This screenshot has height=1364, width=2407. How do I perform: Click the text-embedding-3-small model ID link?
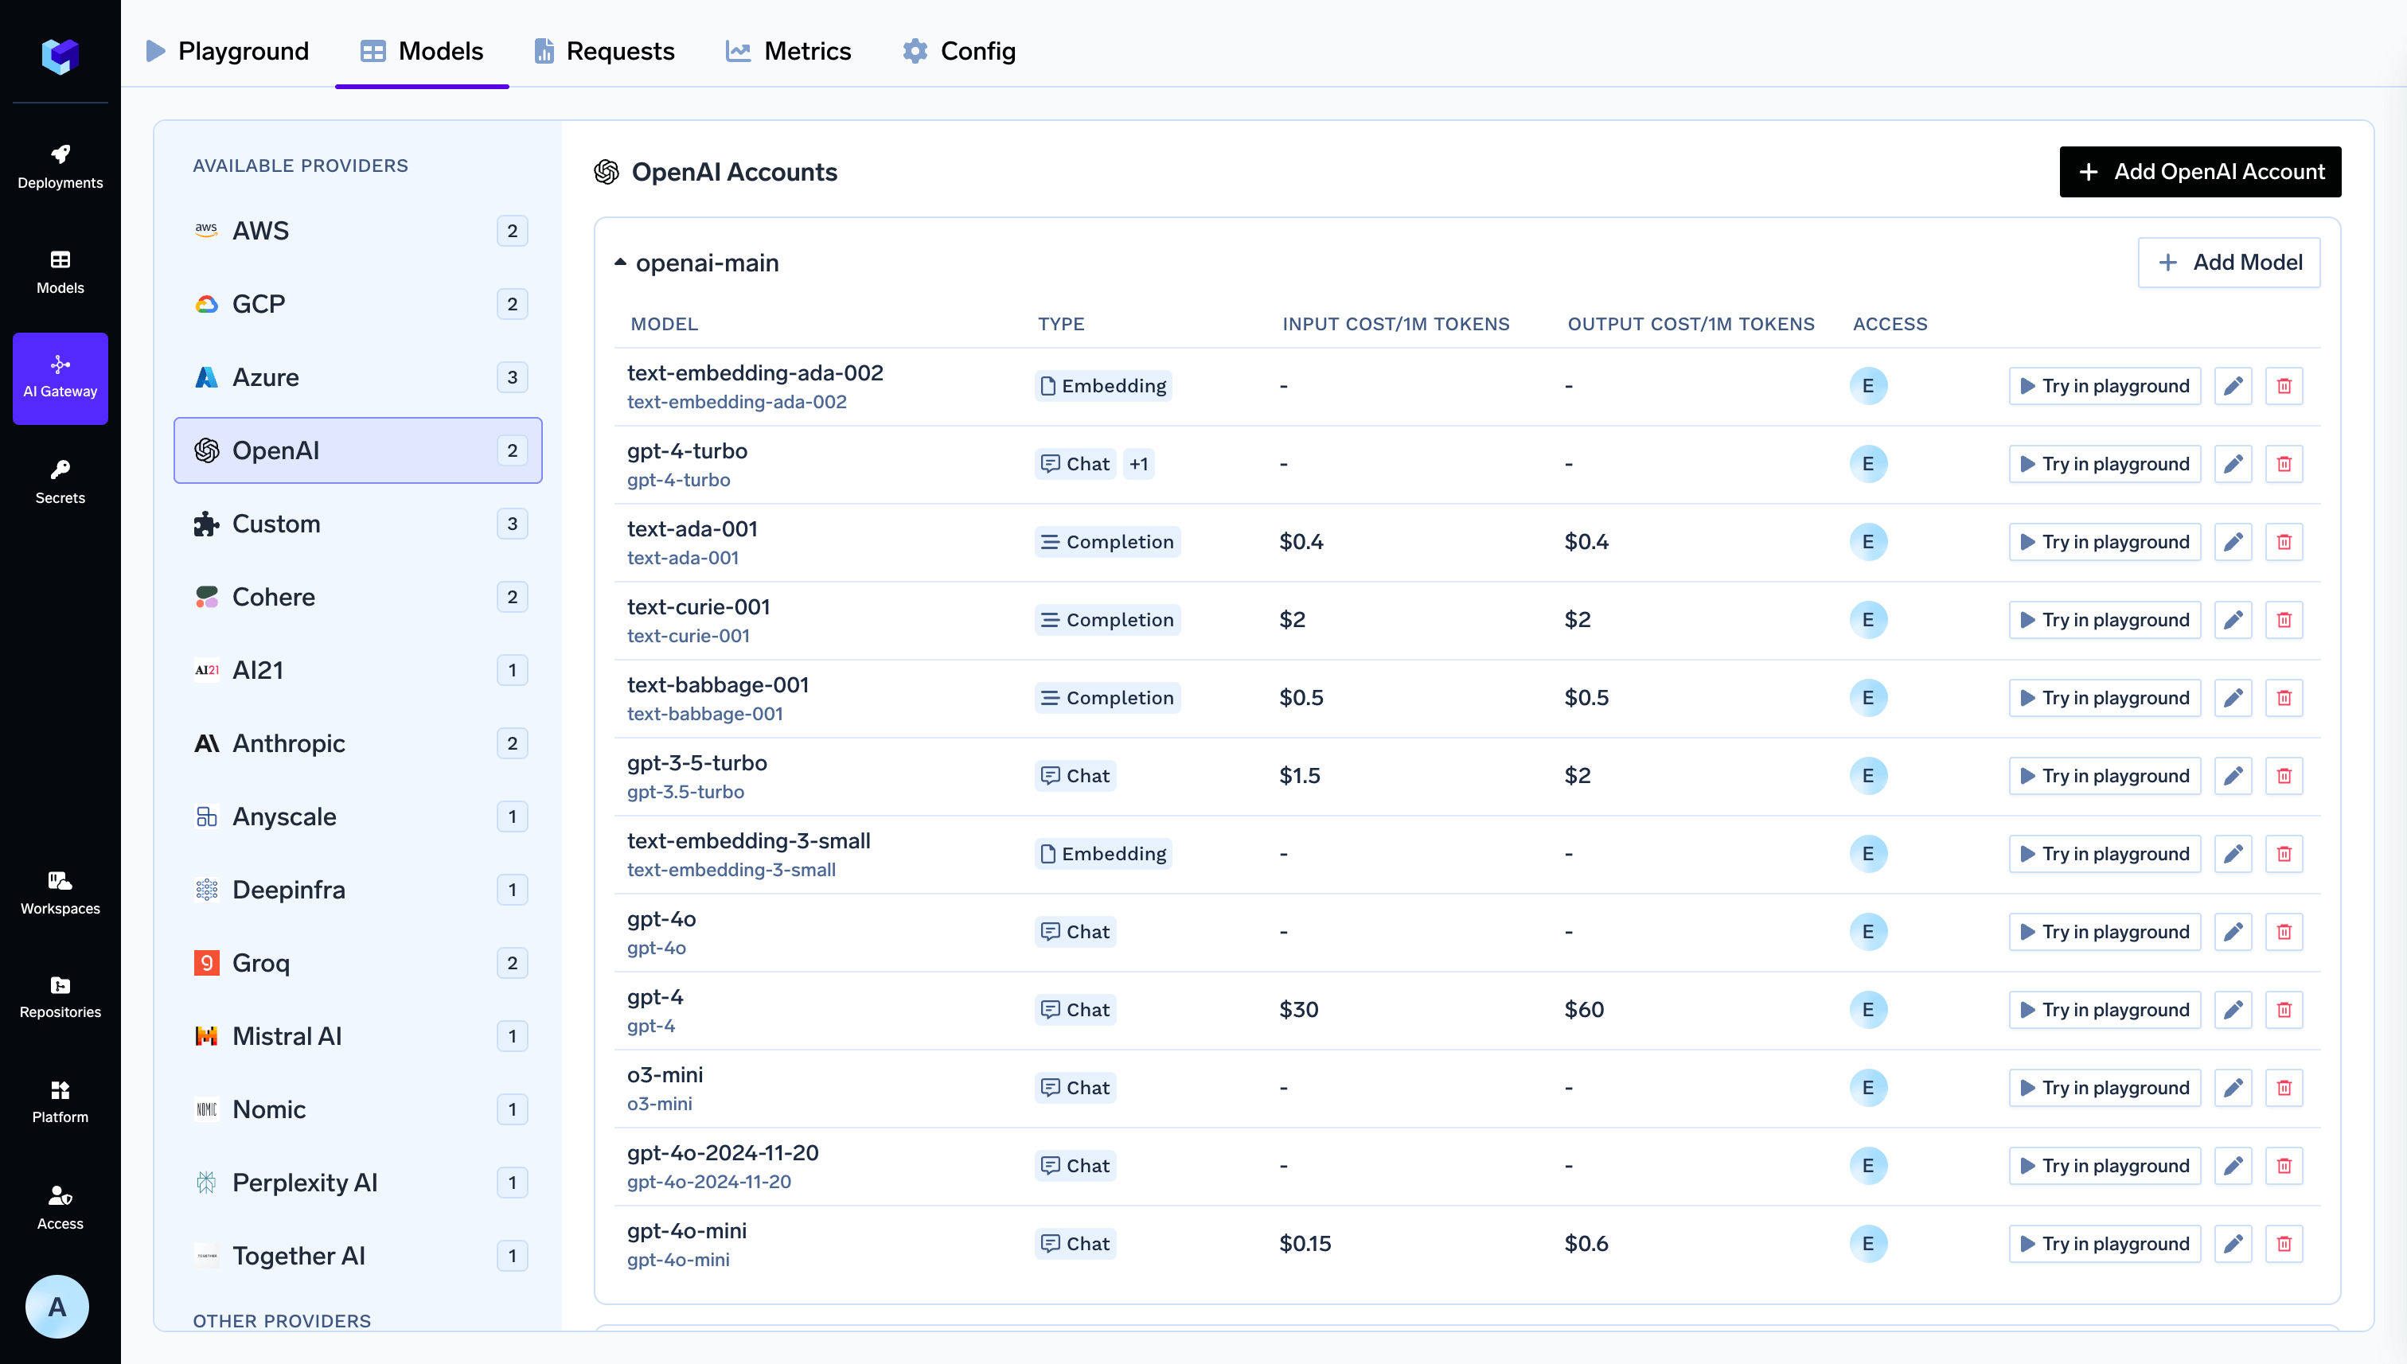[x=731, y=869]
